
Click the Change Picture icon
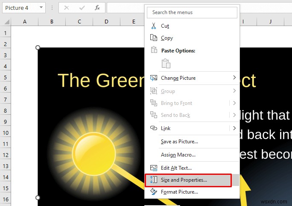(x=154, y=78)
